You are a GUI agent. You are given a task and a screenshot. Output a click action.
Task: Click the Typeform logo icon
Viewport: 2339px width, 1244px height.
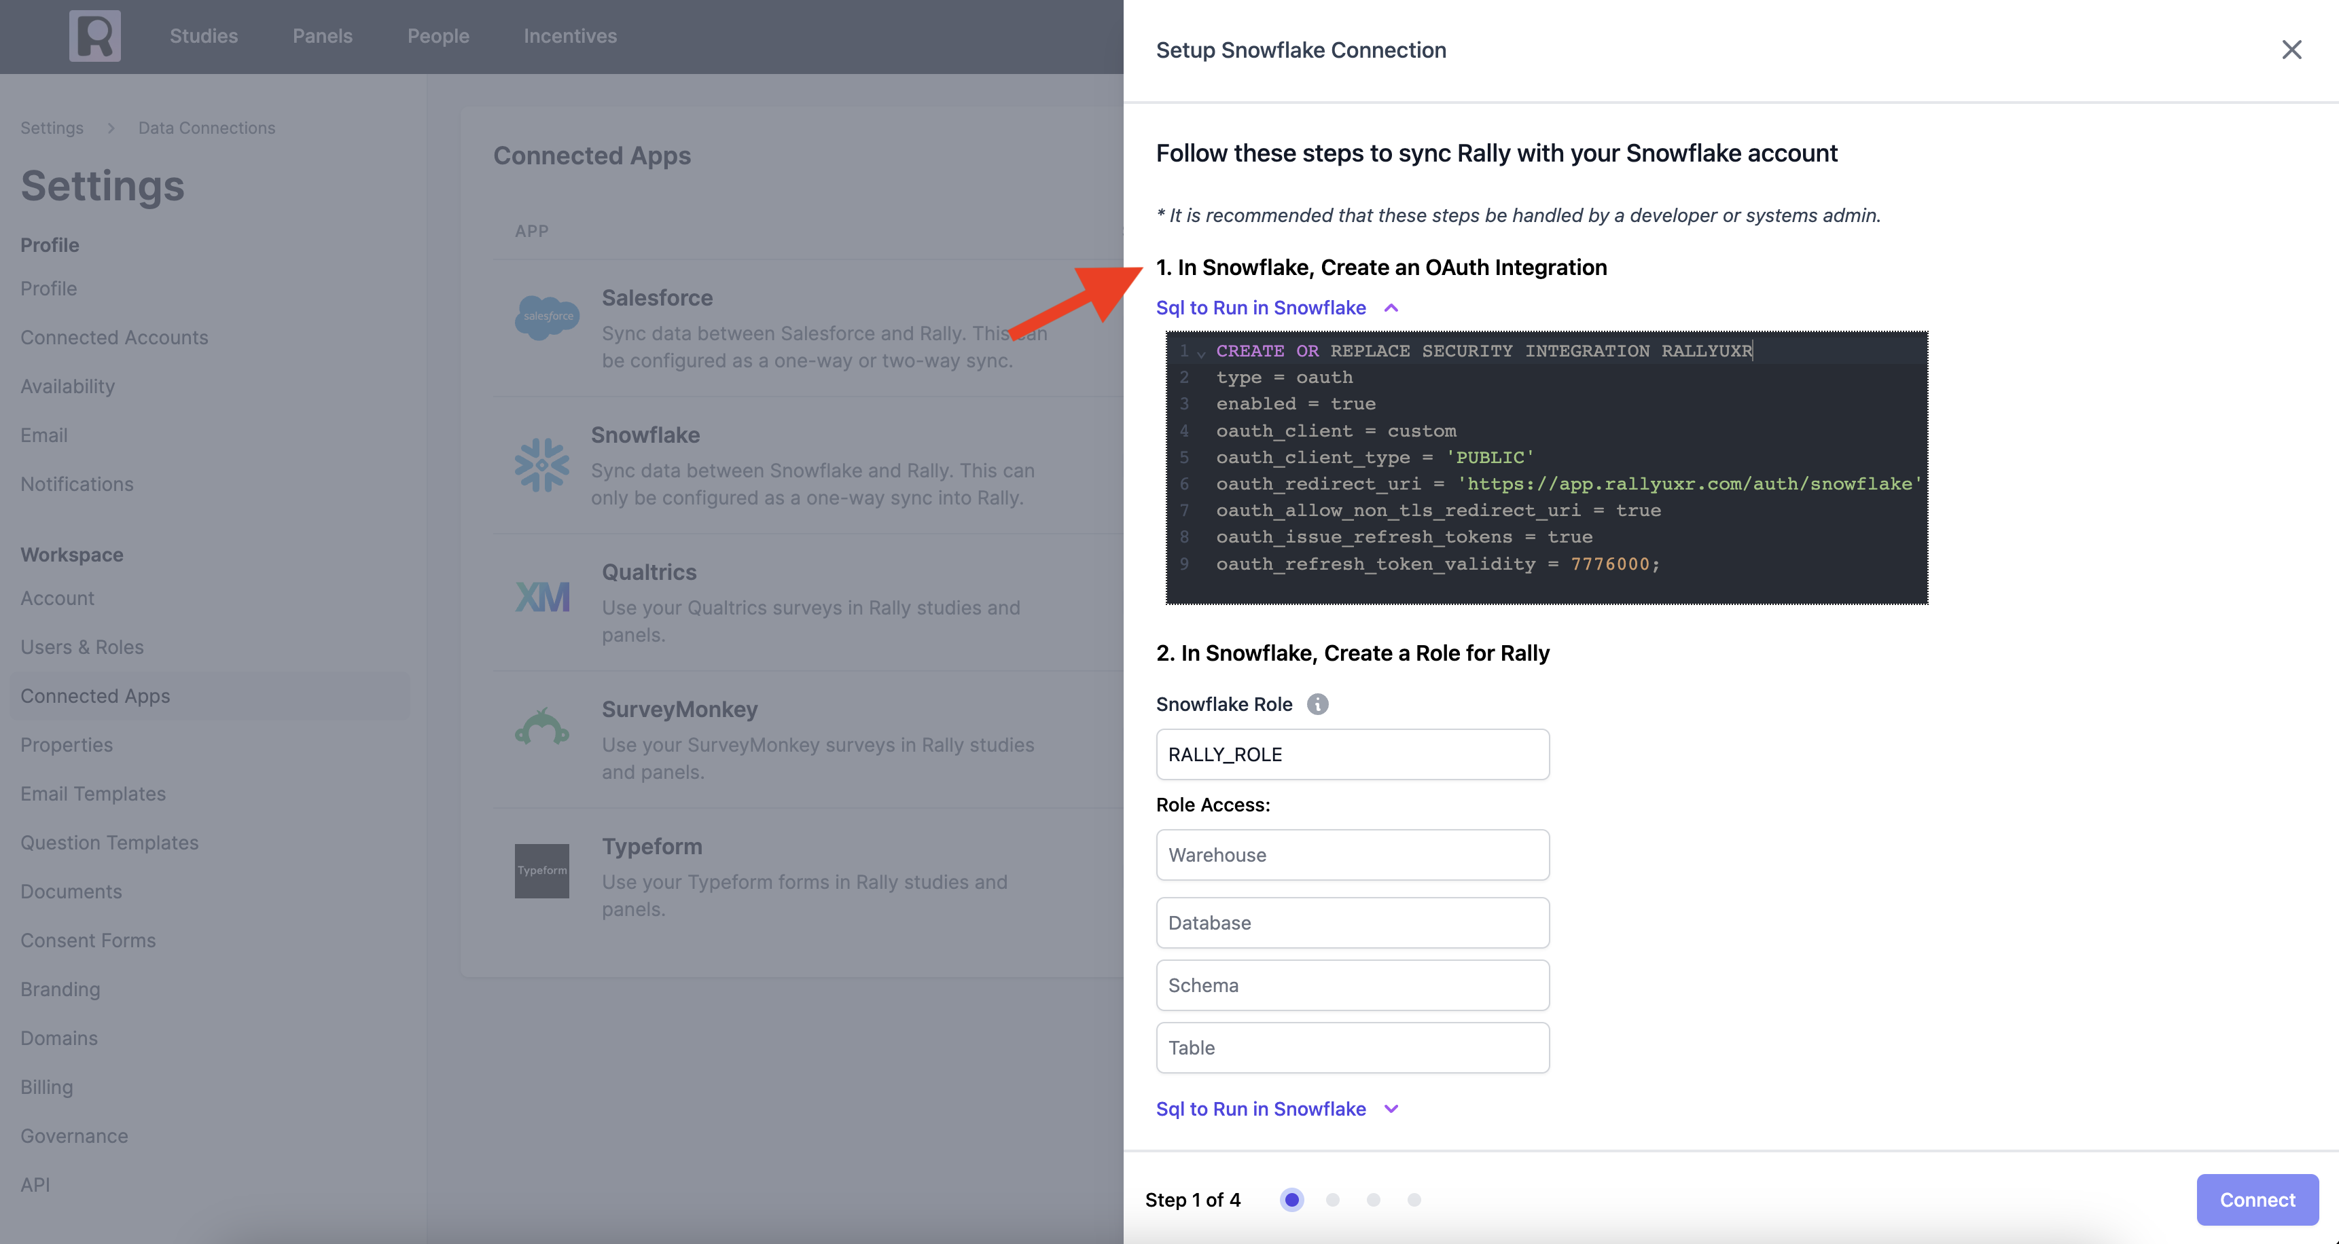(x=542, y=871)
